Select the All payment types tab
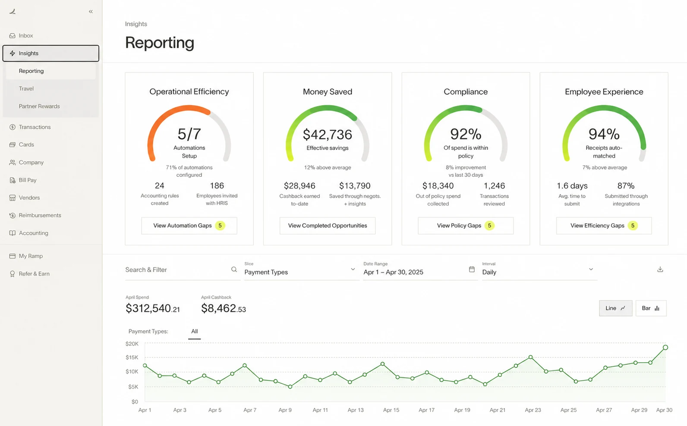This screenshot has height=426, width=687. pos(195,332)
